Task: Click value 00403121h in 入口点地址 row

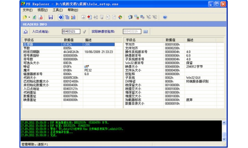Action: [71, 89]
